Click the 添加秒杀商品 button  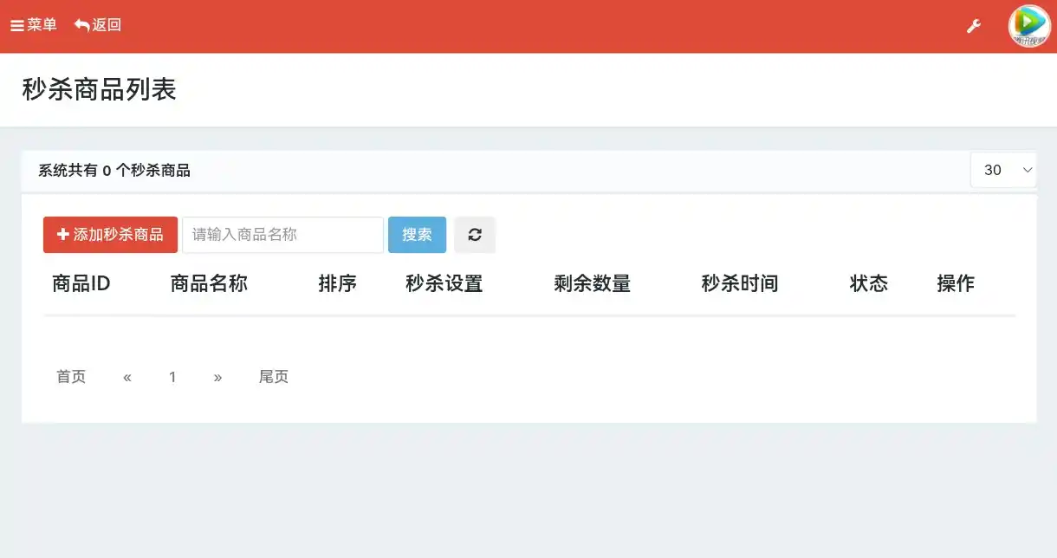(110, 234)
